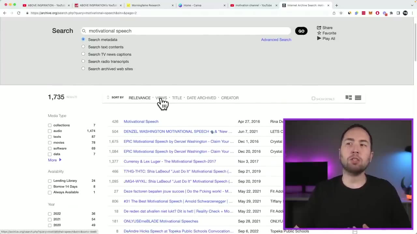Viewport: 417px width, 234px height.
Task: Select Search TV news captions option
Action: (83, 54)
